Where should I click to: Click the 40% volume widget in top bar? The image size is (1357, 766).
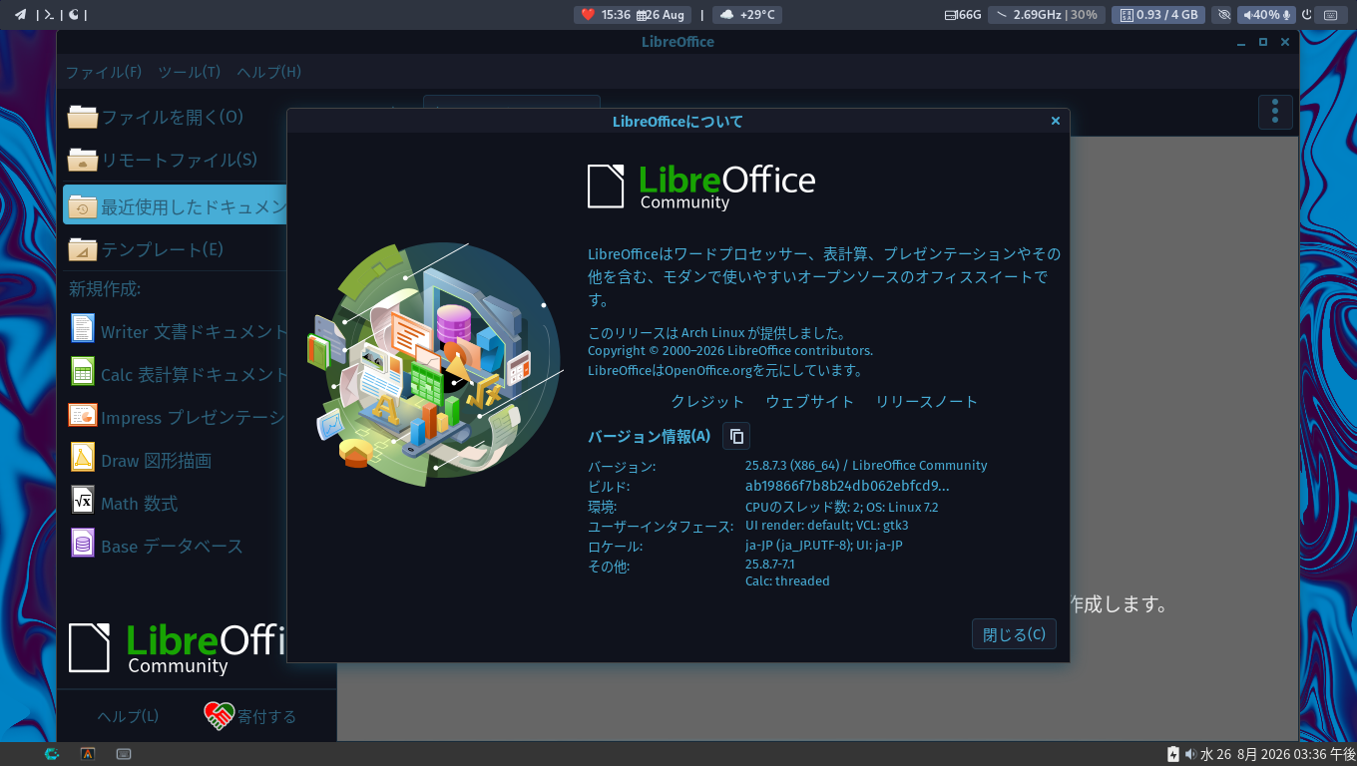[x=1267, y=15]
